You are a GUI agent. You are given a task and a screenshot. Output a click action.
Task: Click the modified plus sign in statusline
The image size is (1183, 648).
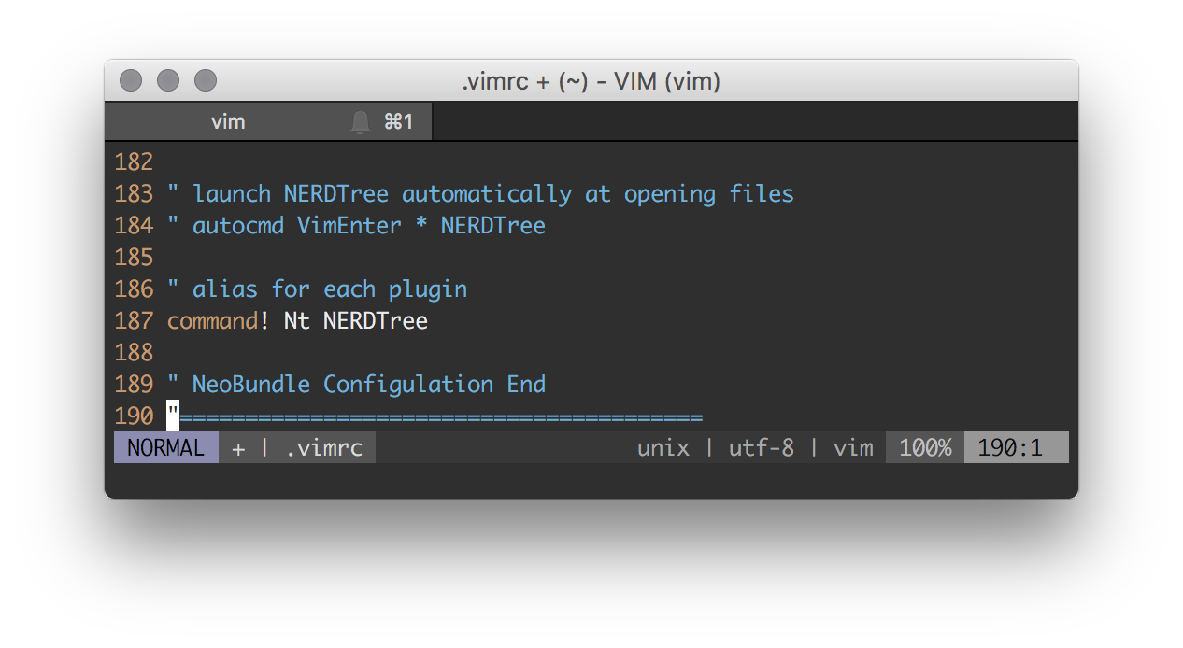(238, 448)
